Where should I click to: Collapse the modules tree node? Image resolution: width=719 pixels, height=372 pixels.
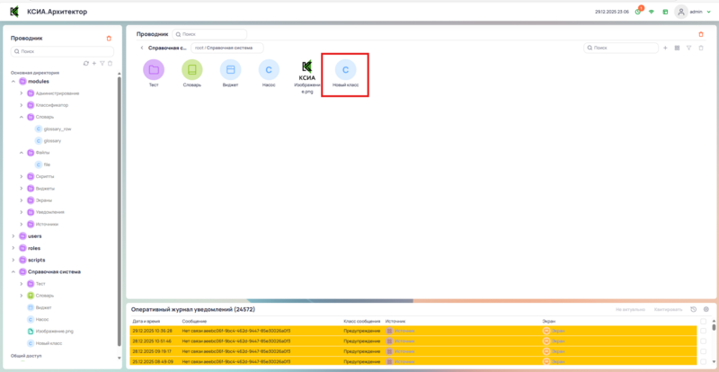click(x=13, y=81)
